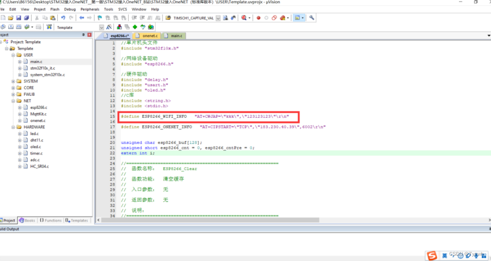This screenshot has height=261, width=491.
Task: Download to flash with LOAD icon
Action: (x=49, y=27)
